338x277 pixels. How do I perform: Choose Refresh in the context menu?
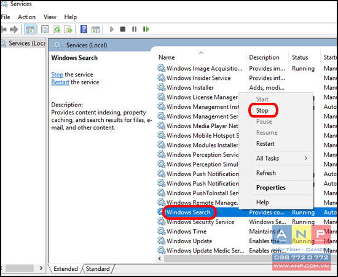[265, 173]
